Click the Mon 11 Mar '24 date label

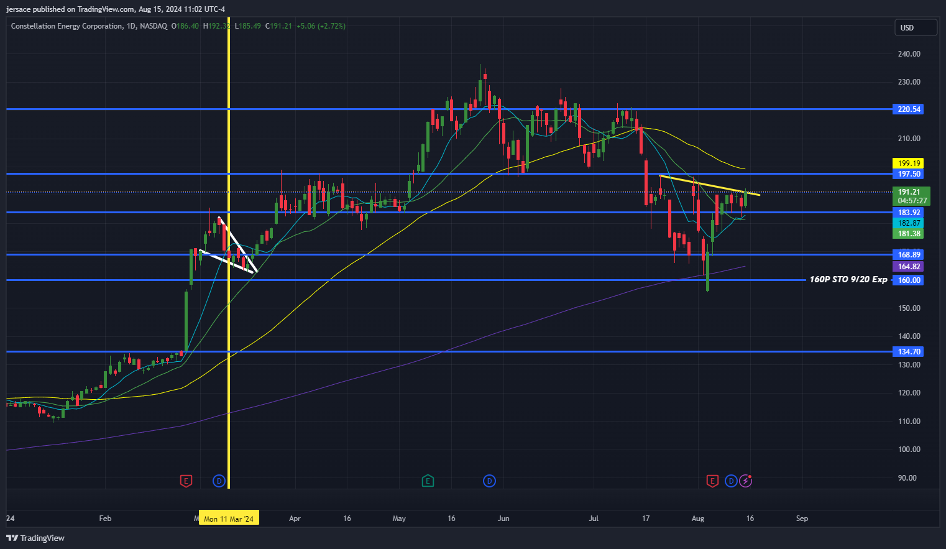click(229, 519)
